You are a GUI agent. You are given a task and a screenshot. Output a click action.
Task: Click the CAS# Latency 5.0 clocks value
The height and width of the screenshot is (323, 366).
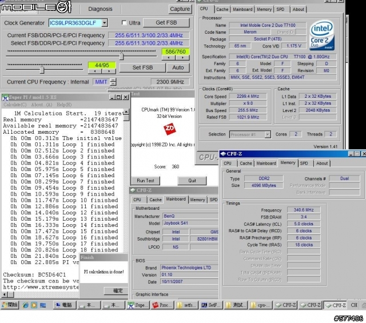[304, 224]
